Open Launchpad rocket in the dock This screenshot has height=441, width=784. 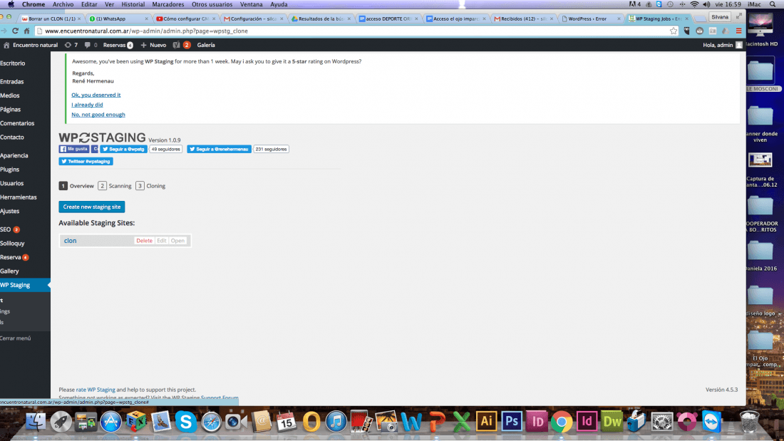[x=61, y=422]
